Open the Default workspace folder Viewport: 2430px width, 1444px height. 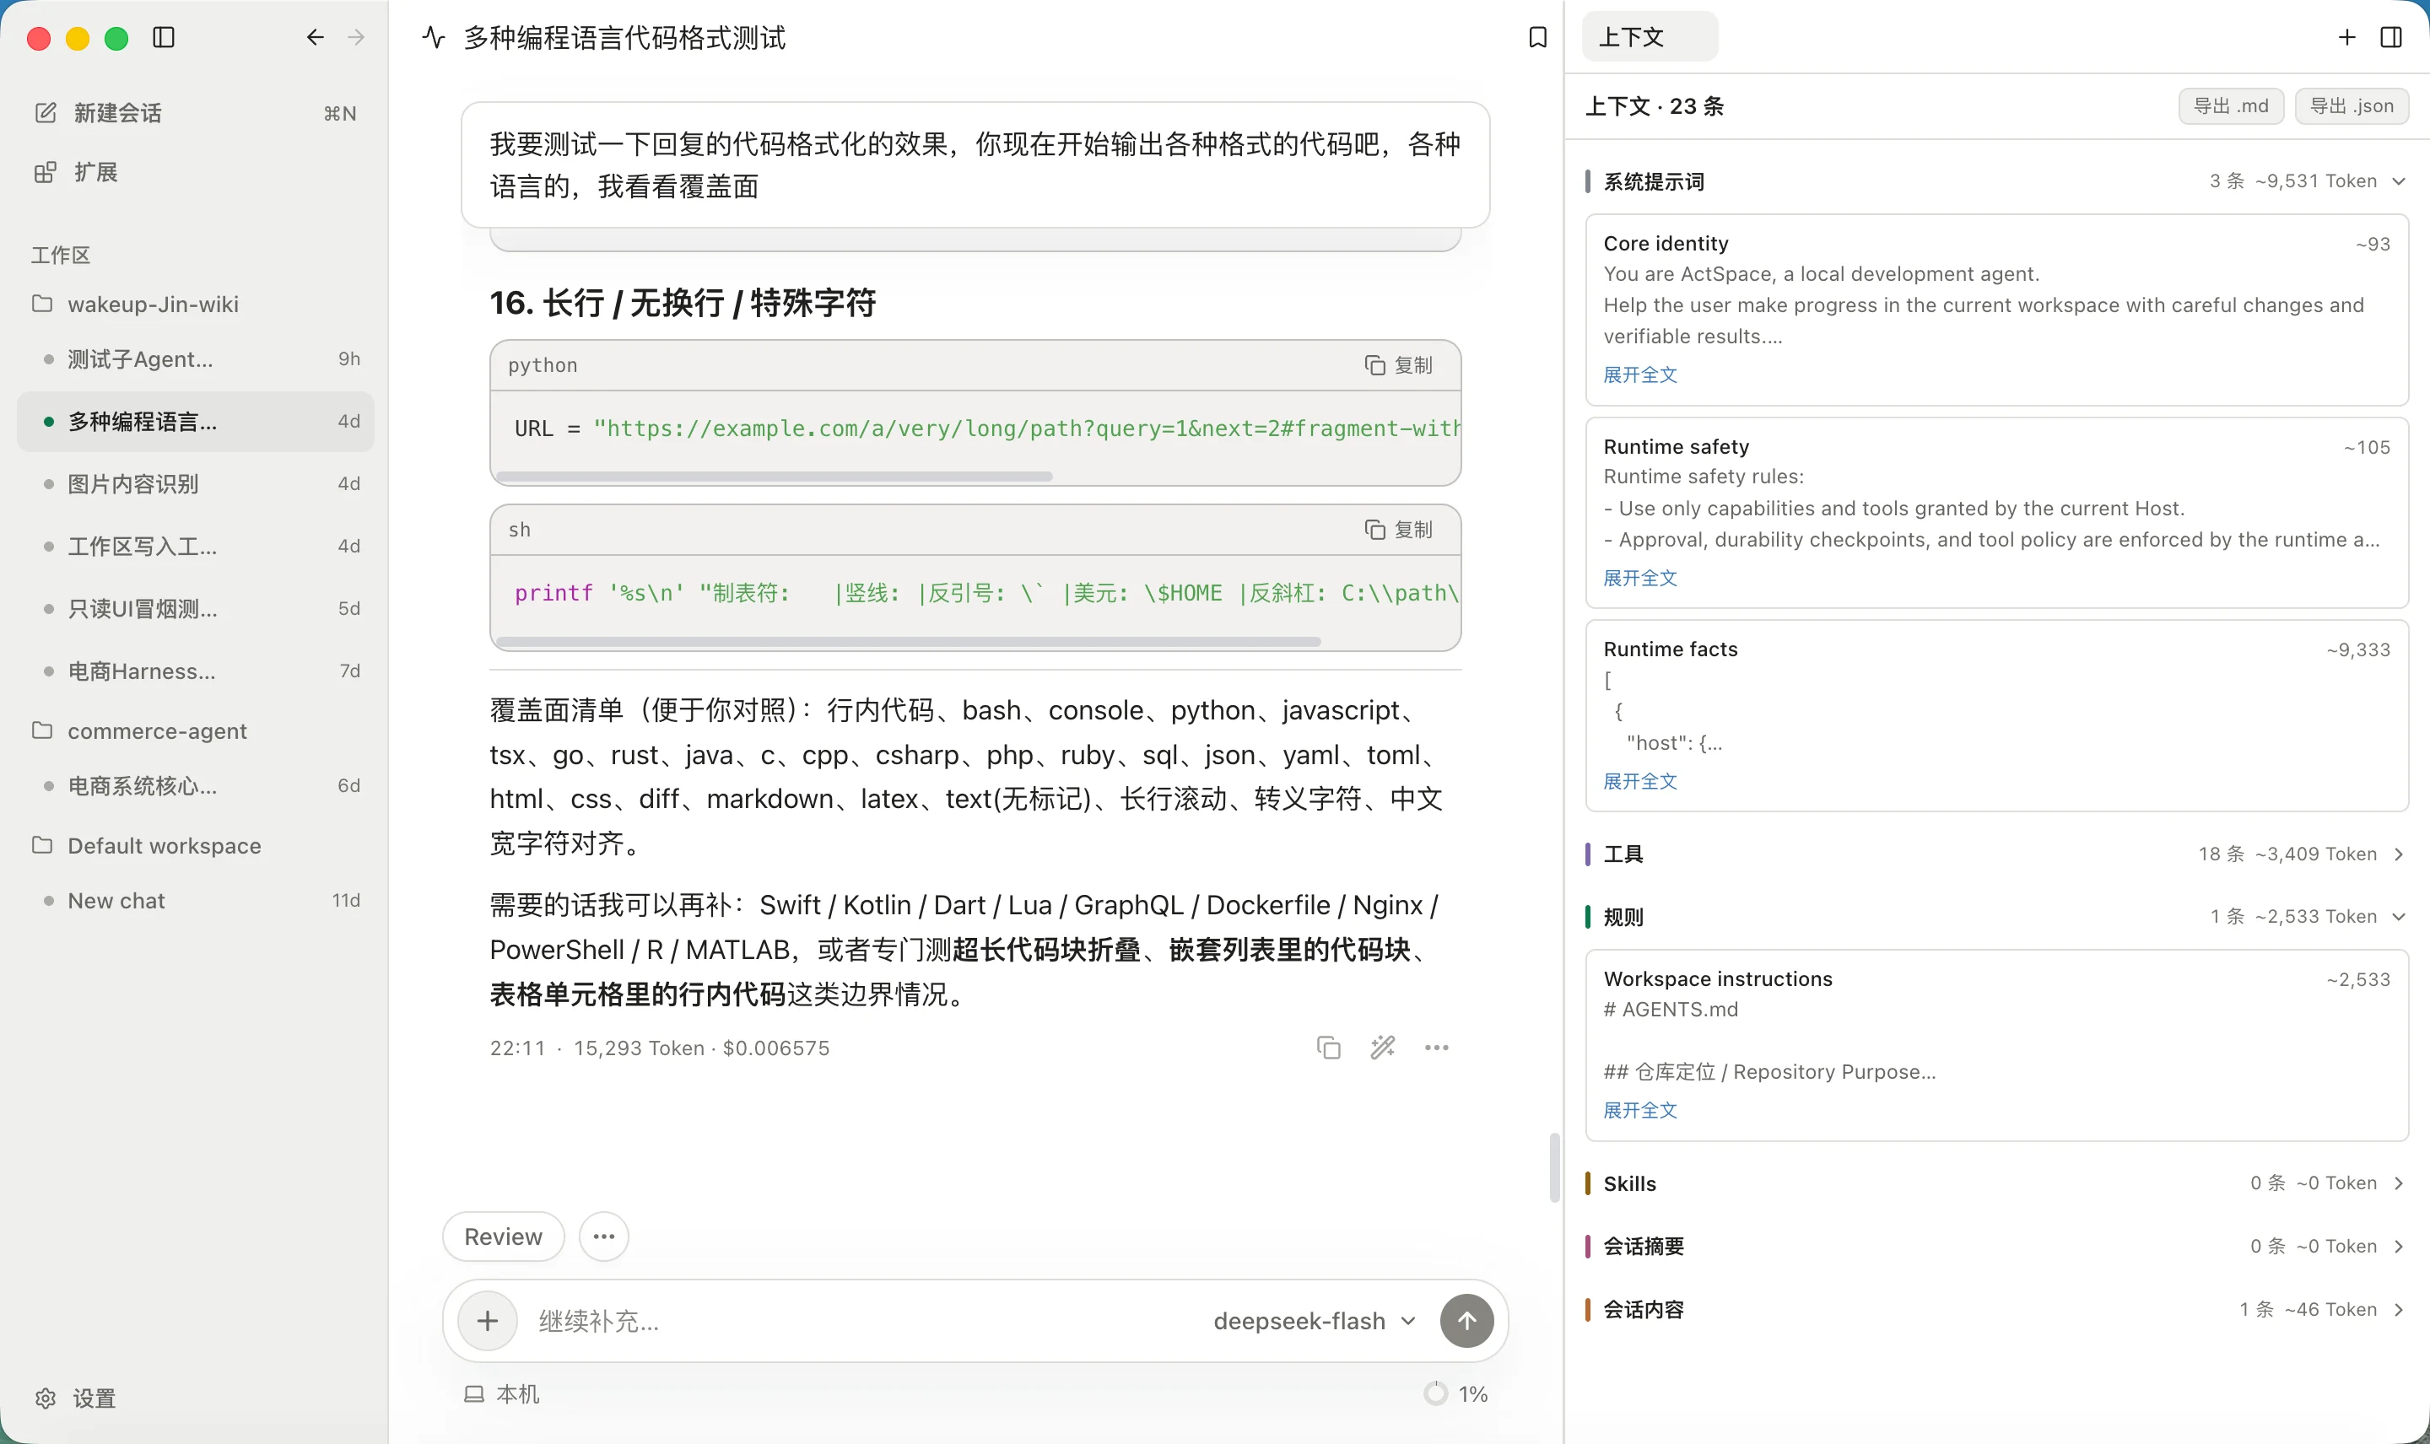(x=195, y=846)
